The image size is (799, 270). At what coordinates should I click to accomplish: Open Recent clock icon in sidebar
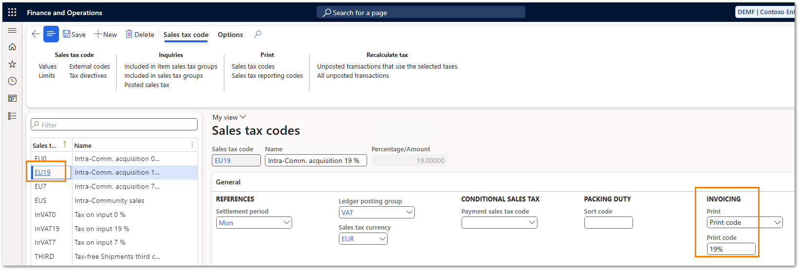click(x=12, y=81)
